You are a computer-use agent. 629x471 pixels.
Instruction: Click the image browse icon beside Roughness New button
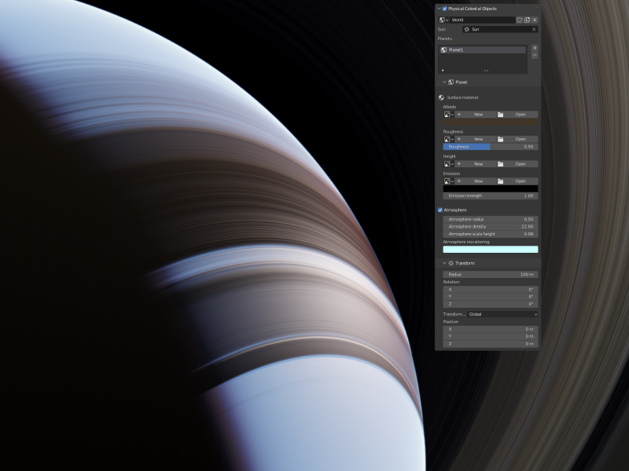pyautogui.click(x=447, y=139)
